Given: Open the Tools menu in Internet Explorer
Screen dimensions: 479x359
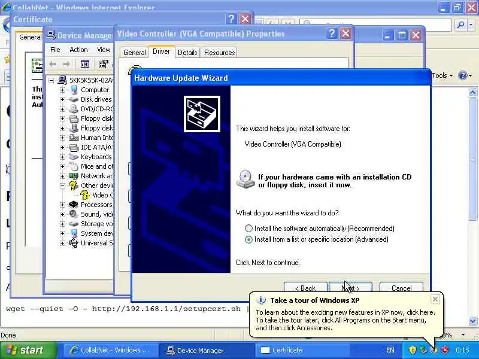Looking at the screenshot, I should point(442,75).
